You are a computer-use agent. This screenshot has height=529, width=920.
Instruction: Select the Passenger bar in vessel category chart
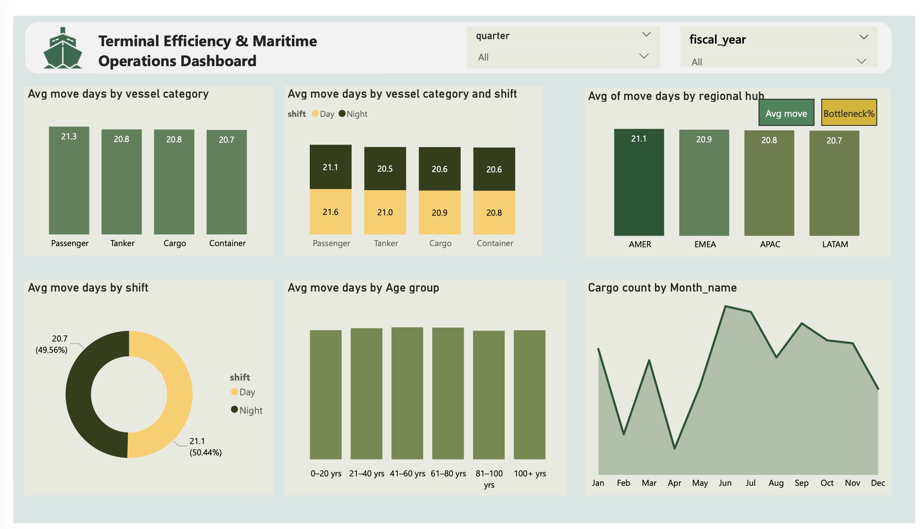point(69,180)
